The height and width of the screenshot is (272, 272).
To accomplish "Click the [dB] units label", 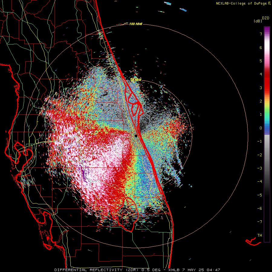I will pos(258,21).
